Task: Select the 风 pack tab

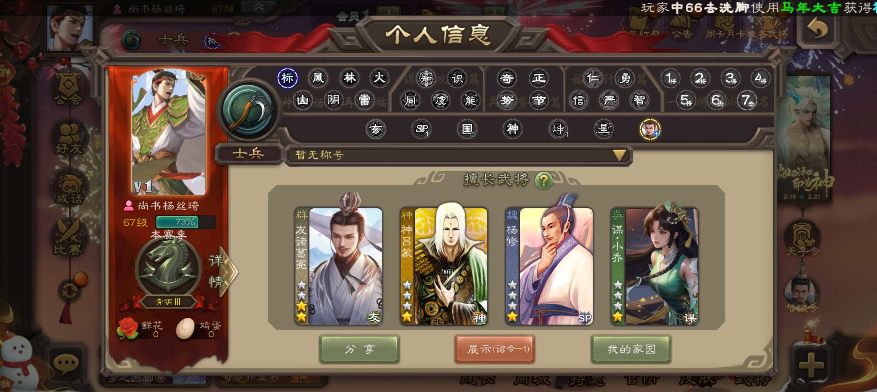Action: pyautogui.click(x=318, y=78)
